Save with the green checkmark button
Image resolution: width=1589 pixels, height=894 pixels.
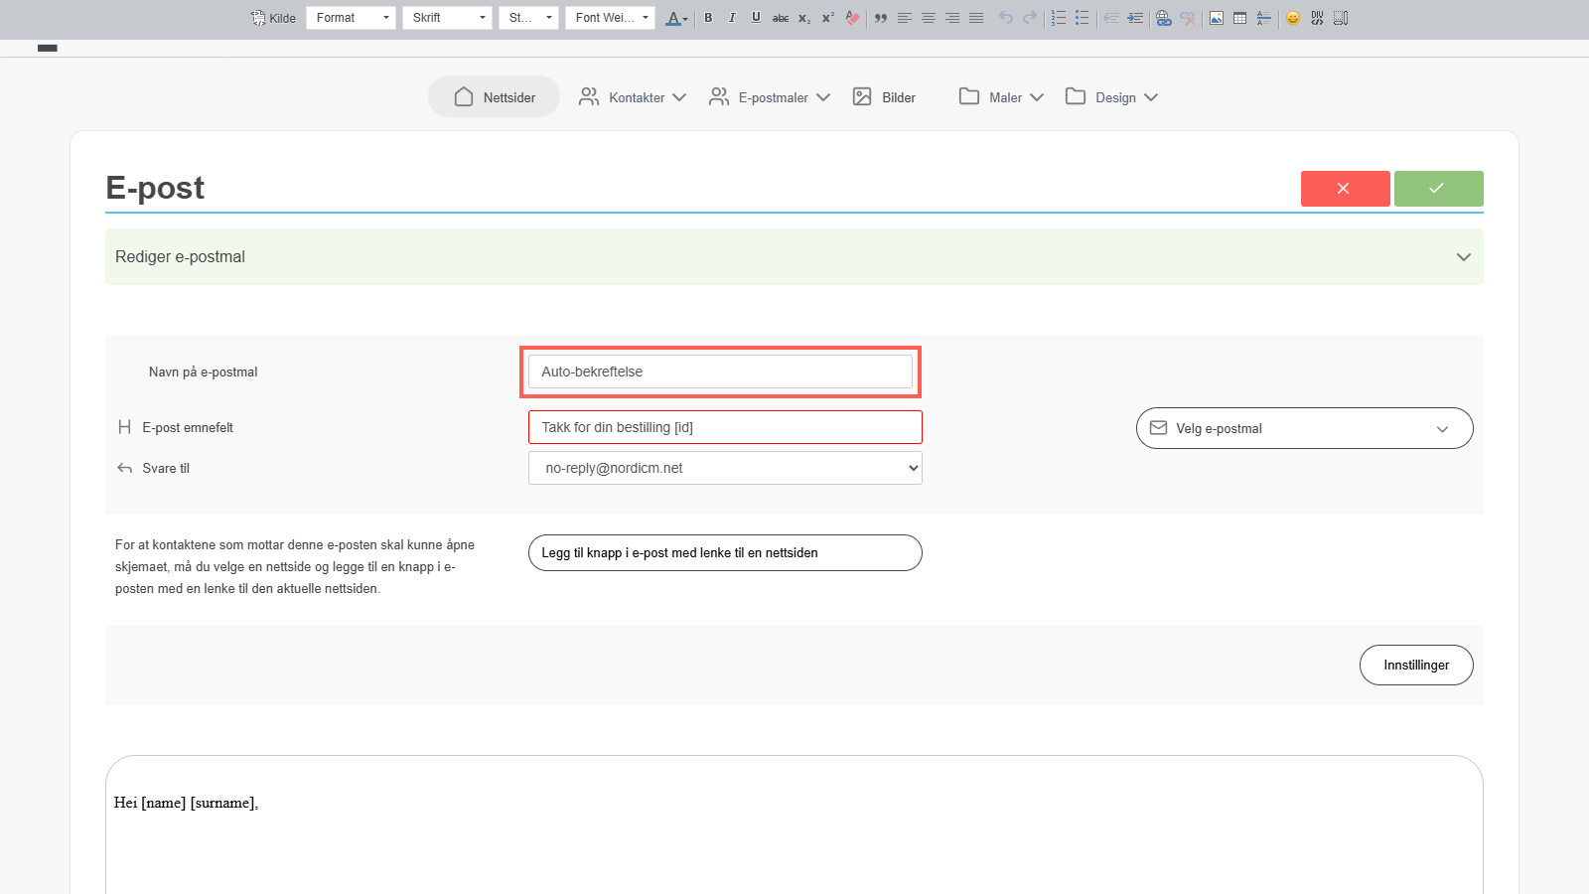tap(1438, 189)
